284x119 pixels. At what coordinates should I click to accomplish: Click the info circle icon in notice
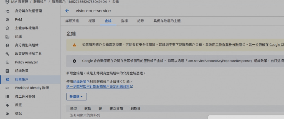(x=74, y=61)
